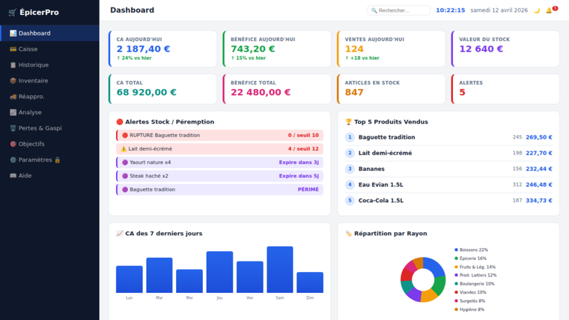Open Réappro. truck menu item
Screen dimensions: 569x320
[x=31, y=97]
